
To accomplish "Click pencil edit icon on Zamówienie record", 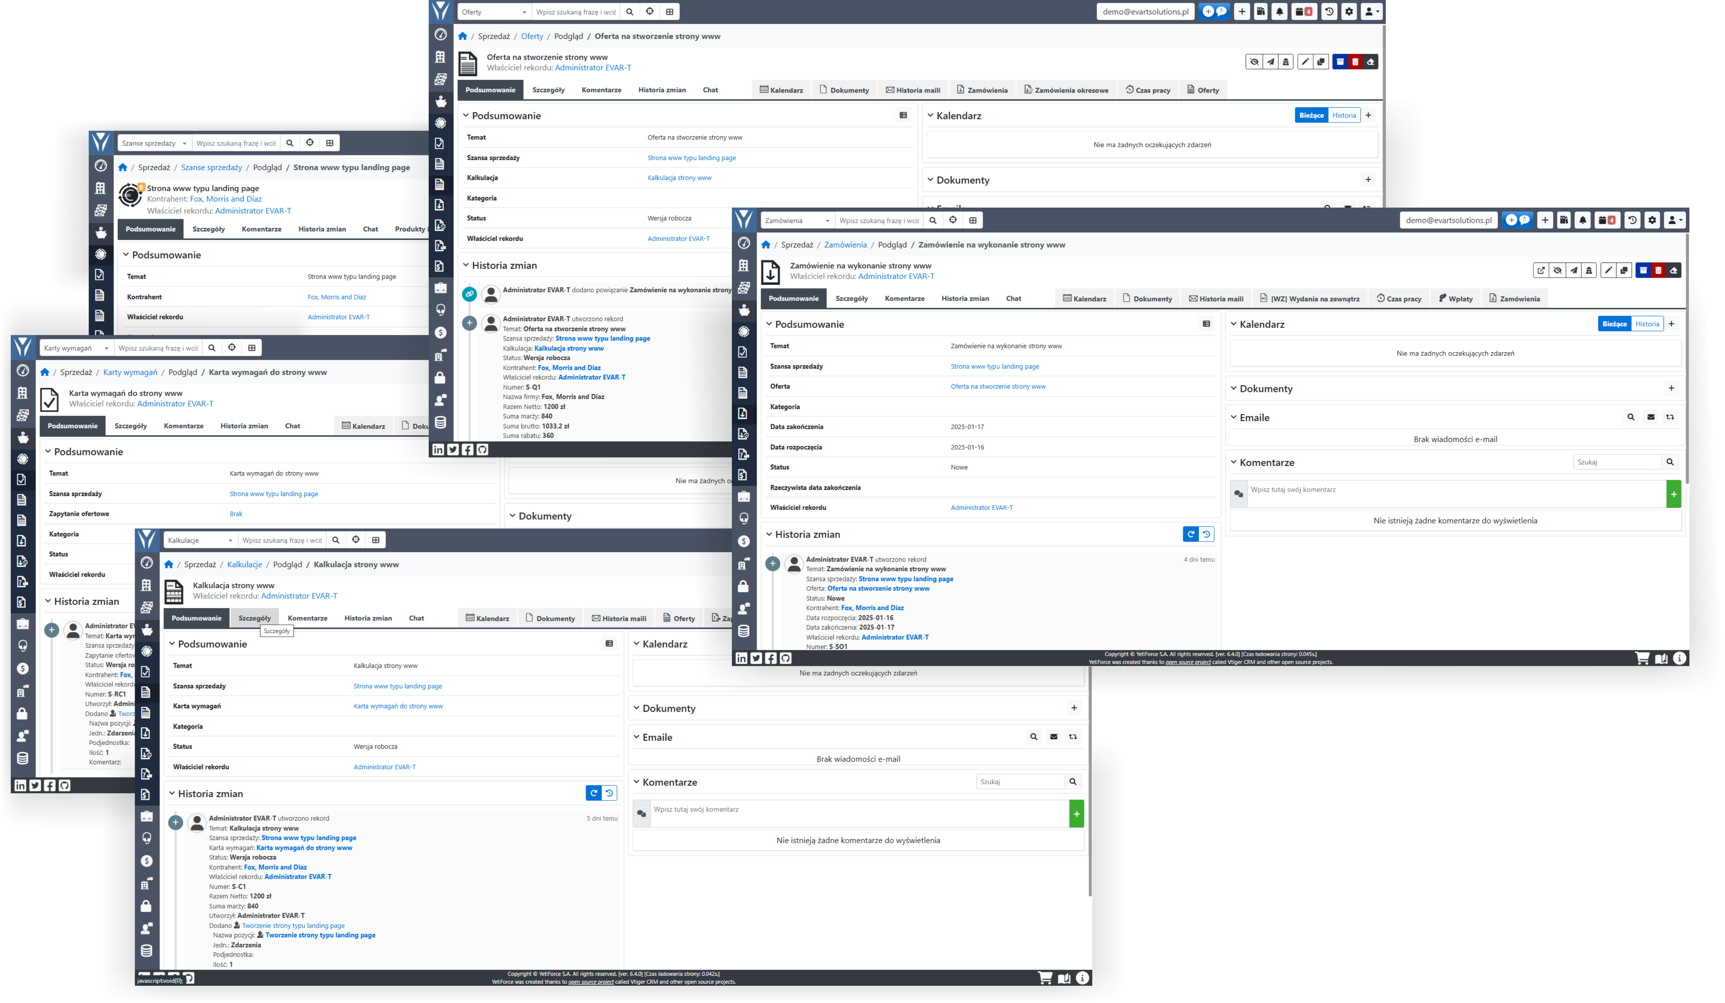I will pos(1608,270).
